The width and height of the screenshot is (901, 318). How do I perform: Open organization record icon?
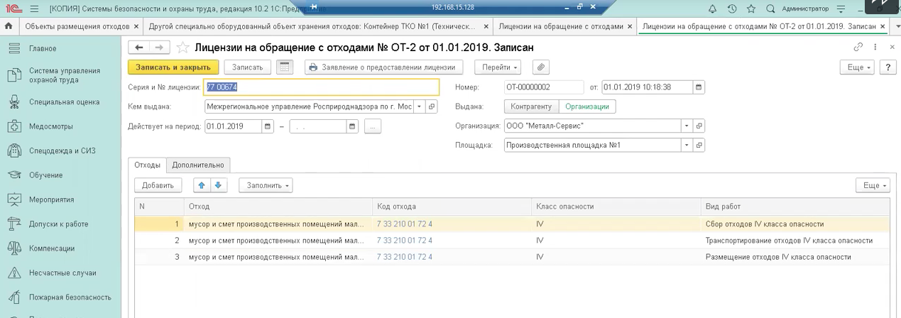[699, 126]
